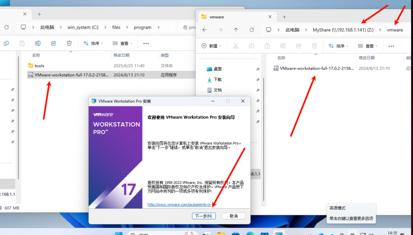Click 取消 to cancel the VMware installer
This screenshot has width=413, height=235.
[x=234, y=216]
